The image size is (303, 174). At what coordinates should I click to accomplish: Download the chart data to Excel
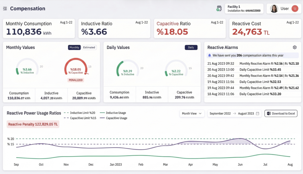point(281,113)
